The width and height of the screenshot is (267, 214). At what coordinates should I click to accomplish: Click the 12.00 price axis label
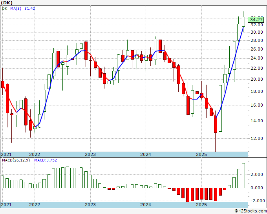pos(257,138)
